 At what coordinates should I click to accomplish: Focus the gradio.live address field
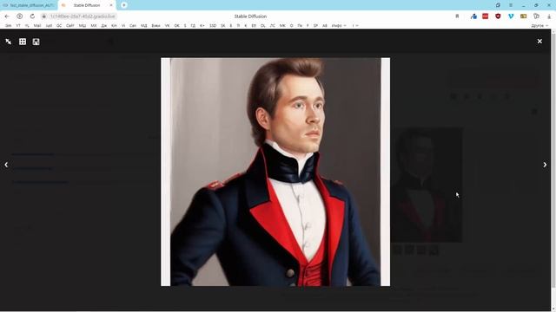click(83, 16)
